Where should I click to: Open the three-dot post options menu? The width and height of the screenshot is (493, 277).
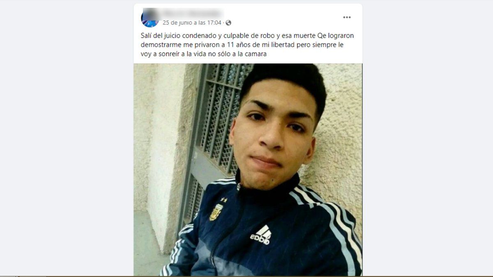click(347, 17)
